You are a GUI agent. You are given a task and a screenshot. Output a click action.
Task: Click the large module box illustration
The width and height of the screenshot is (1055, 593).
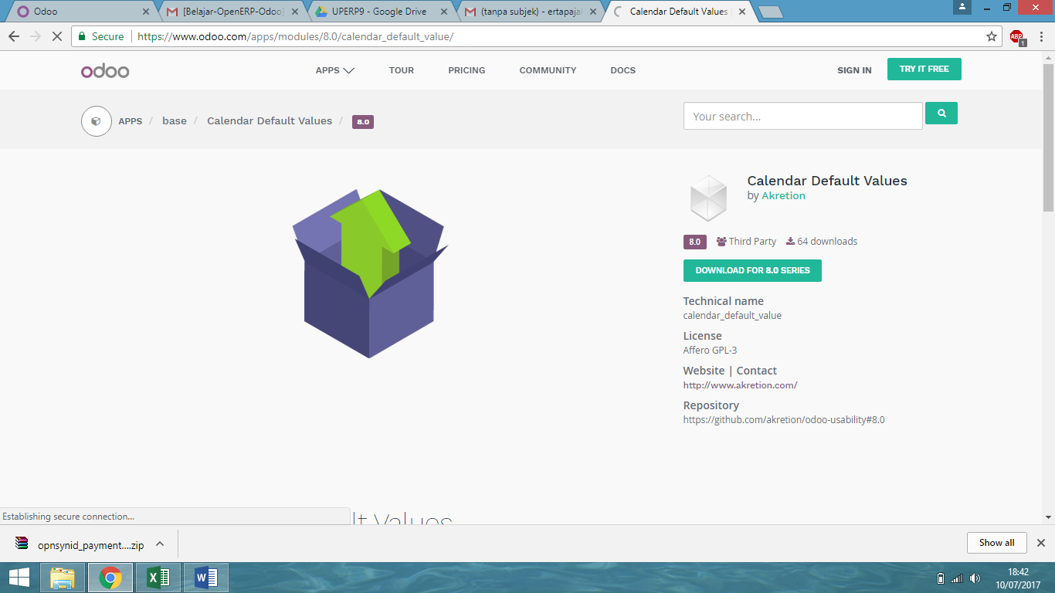(369, 273)
